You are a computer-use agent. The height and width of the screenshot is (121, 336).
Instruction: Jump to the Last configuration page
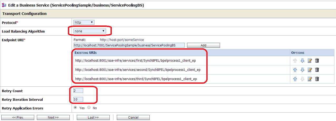pyautogui.click(x=93, y=118)
